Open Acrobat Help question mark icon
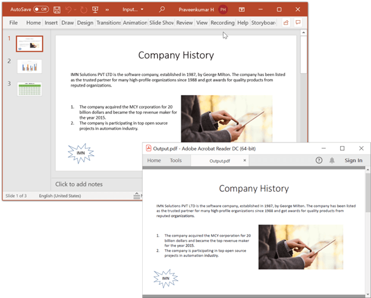 coord(319,160)
